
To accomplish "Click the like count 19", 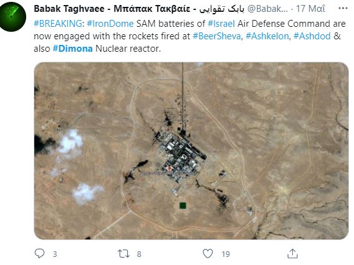I will pyautogui.click(x=226, y=254).
